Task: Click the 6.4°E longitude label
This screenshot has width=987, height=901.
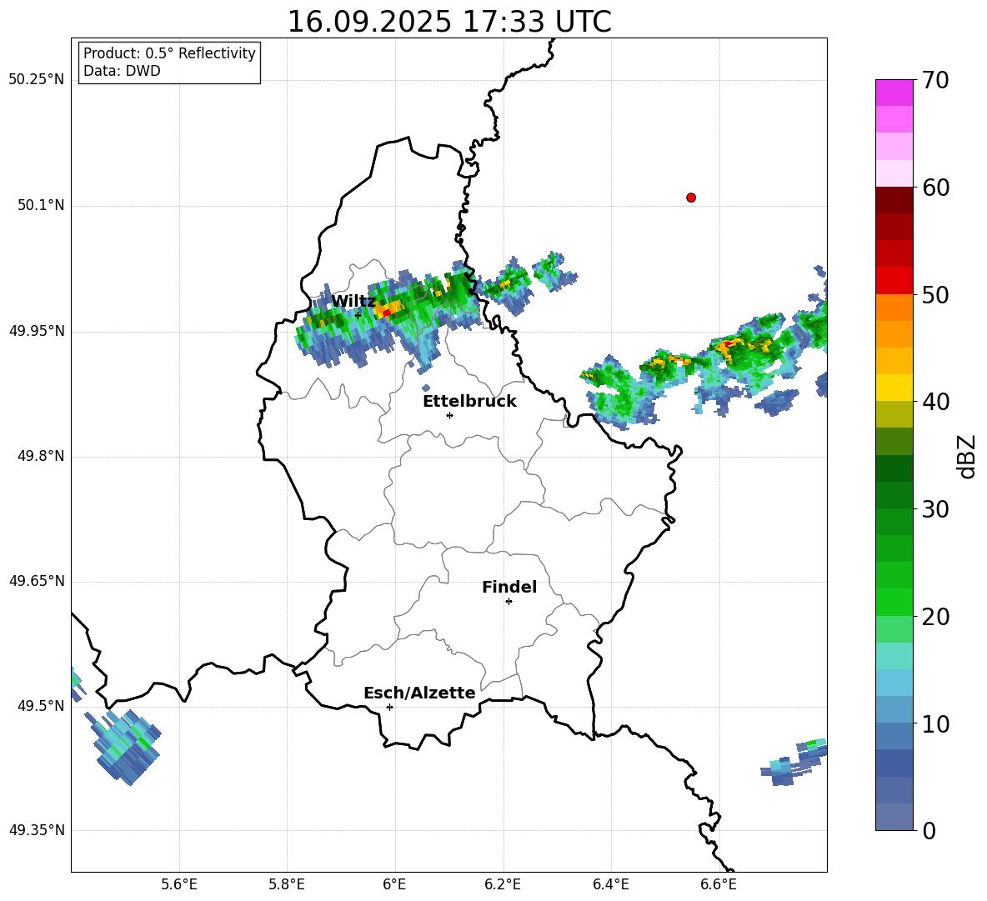Action: [610, 884]
